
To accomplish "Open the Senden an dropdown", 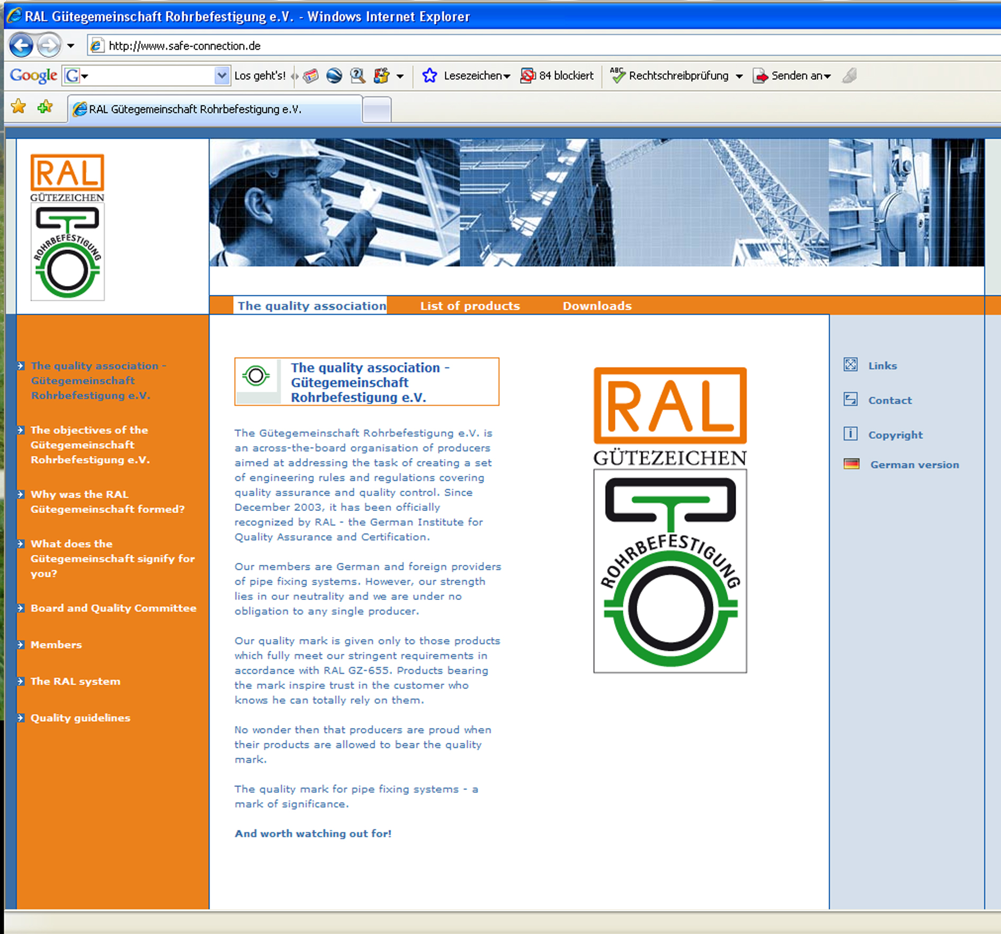I will point(801,76).
